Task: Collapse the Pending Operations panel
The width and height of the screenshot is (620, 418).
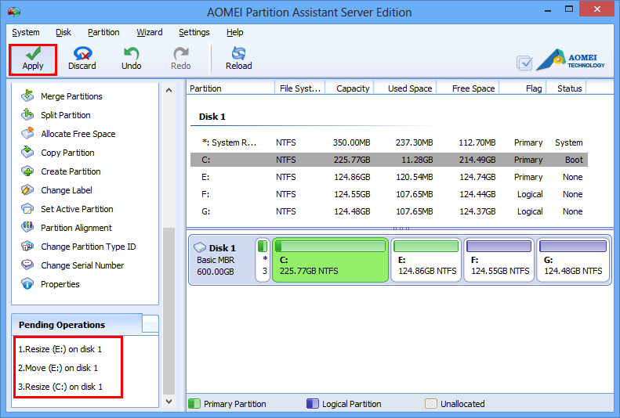Action: 150,324
